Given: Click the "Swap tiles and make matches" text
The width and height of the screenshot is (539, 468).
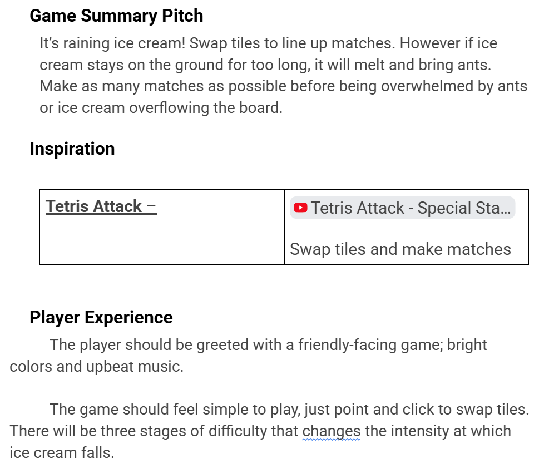Looking at the screenshot, I should (400, 249).
